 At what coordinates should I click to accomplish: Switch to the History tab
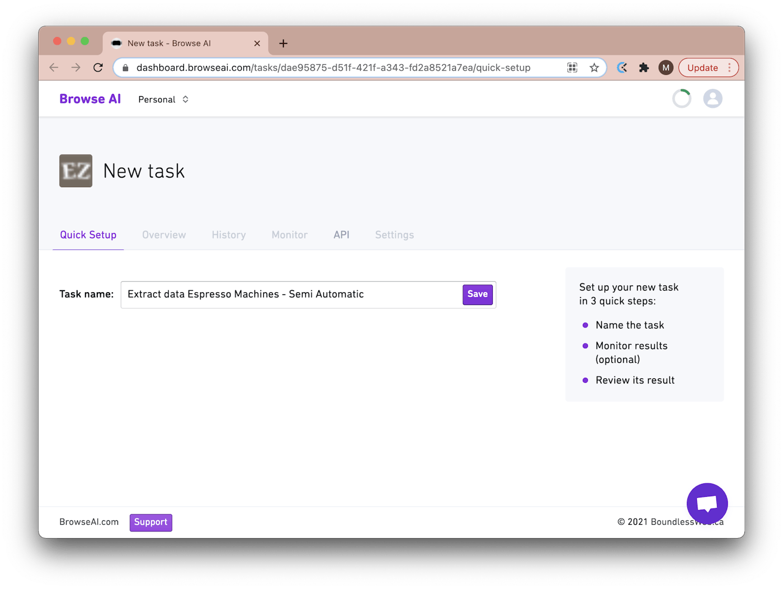229,235
